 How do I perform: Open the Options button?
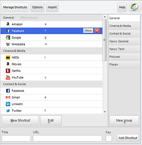point(37,7)
